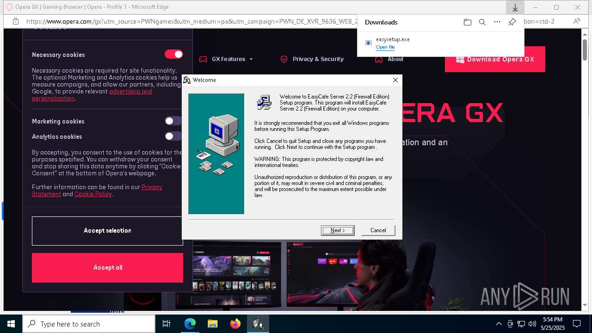Image resolution: width=592 pixels, height=333 pixels.
Task: Open the About menu item
Action: (x=389, y=59)
